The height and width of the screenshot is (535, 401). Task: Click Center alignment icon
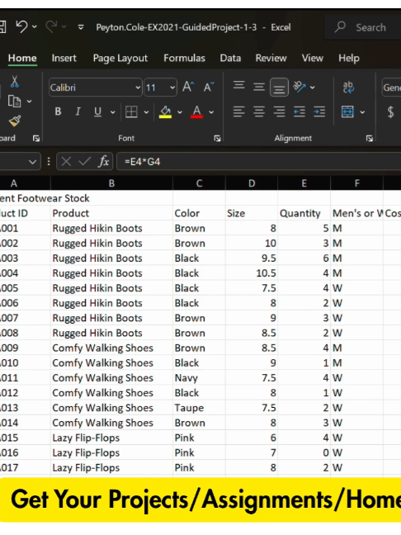click(259, 111)
